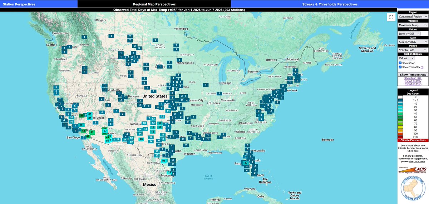
Task: Open the 'drop us a note' link
Action: (x=417, y=161)
